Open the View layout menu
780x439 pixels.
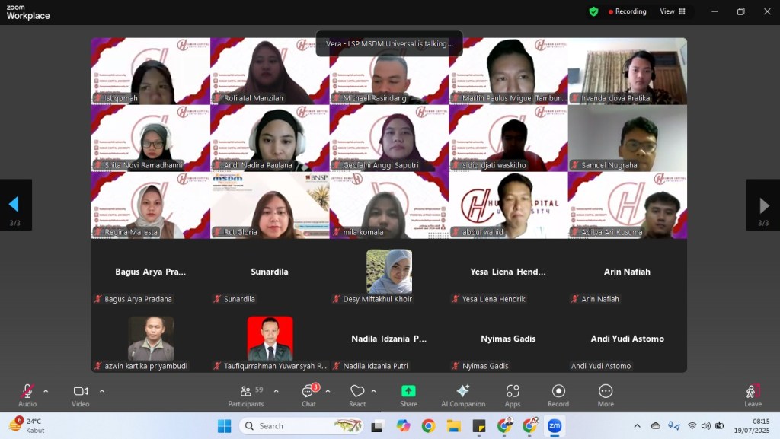pos(673,11)
